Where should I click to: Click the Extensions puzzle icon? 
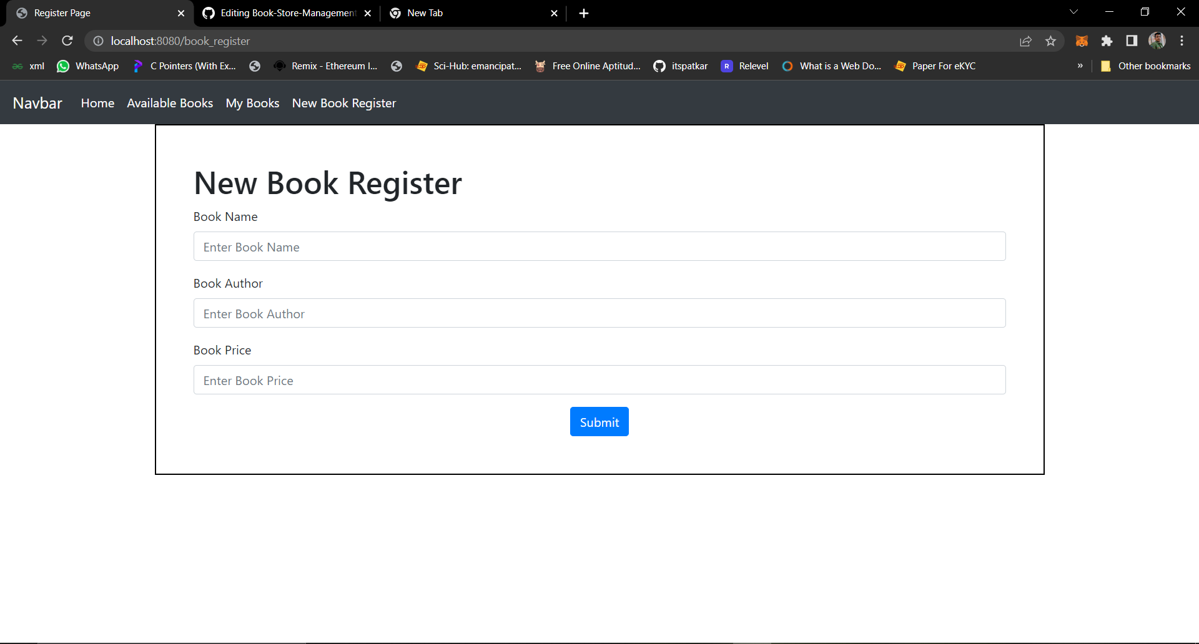[1107, 41]
